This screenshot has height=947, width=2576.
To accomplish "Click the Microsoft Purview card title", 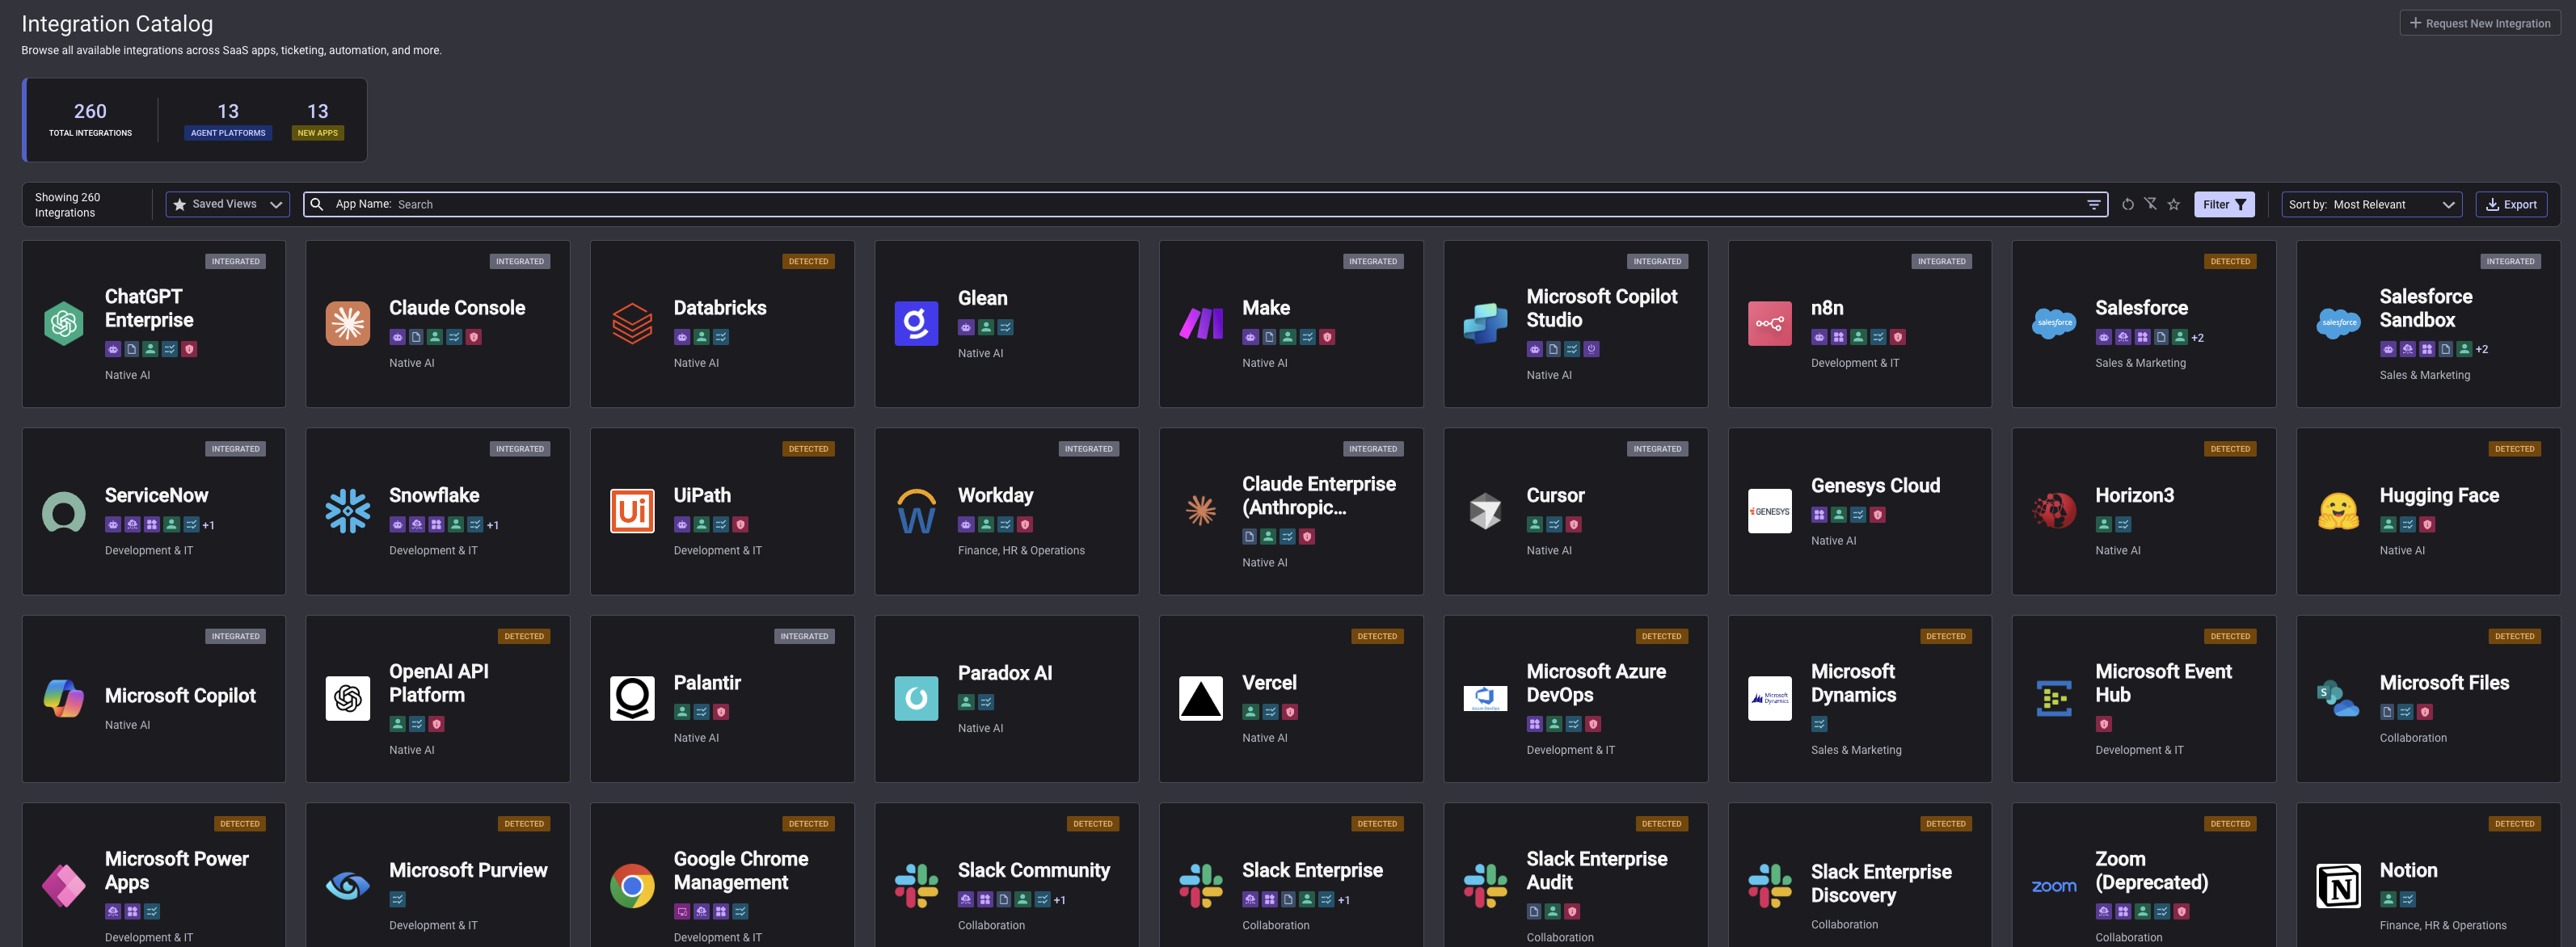I will (468, 871).
